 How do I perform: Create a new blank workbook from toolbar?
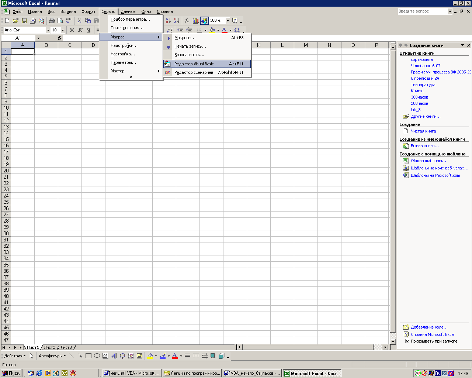coord(7,21)
